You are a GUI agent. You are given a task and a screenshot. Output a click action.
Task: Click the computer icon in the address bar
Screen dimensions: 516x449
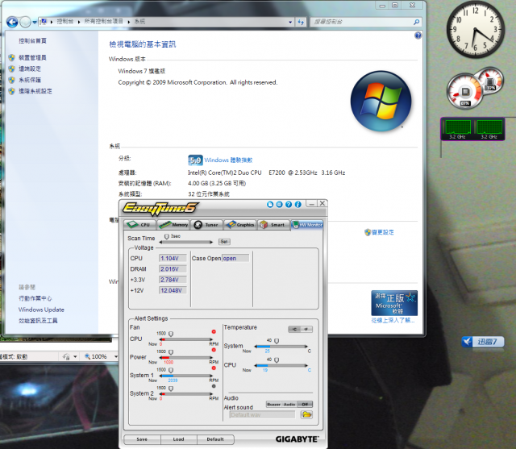tap(43, 22)
